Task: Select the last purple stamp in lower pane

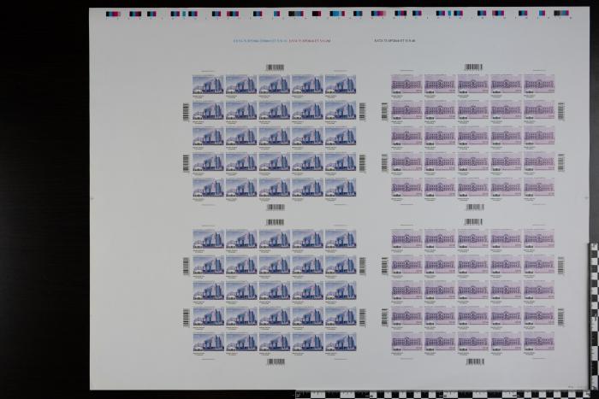Action: (x=539, y=343)
